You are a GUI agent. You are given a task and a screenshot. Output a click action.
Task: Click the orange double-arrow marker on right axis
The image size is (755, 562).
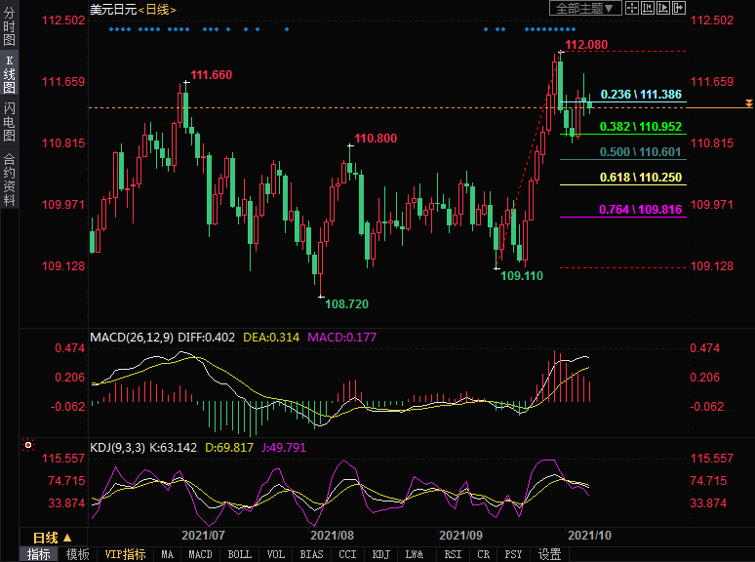748,103
